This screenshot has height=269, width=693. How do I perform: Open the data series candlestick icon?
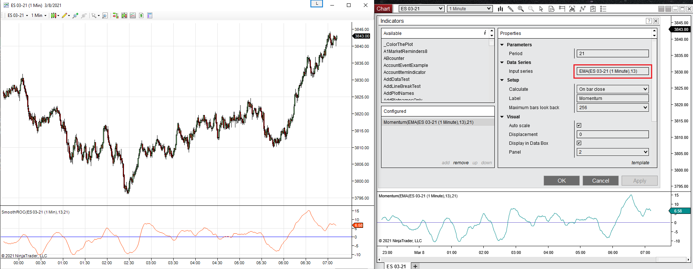[124, 15]
